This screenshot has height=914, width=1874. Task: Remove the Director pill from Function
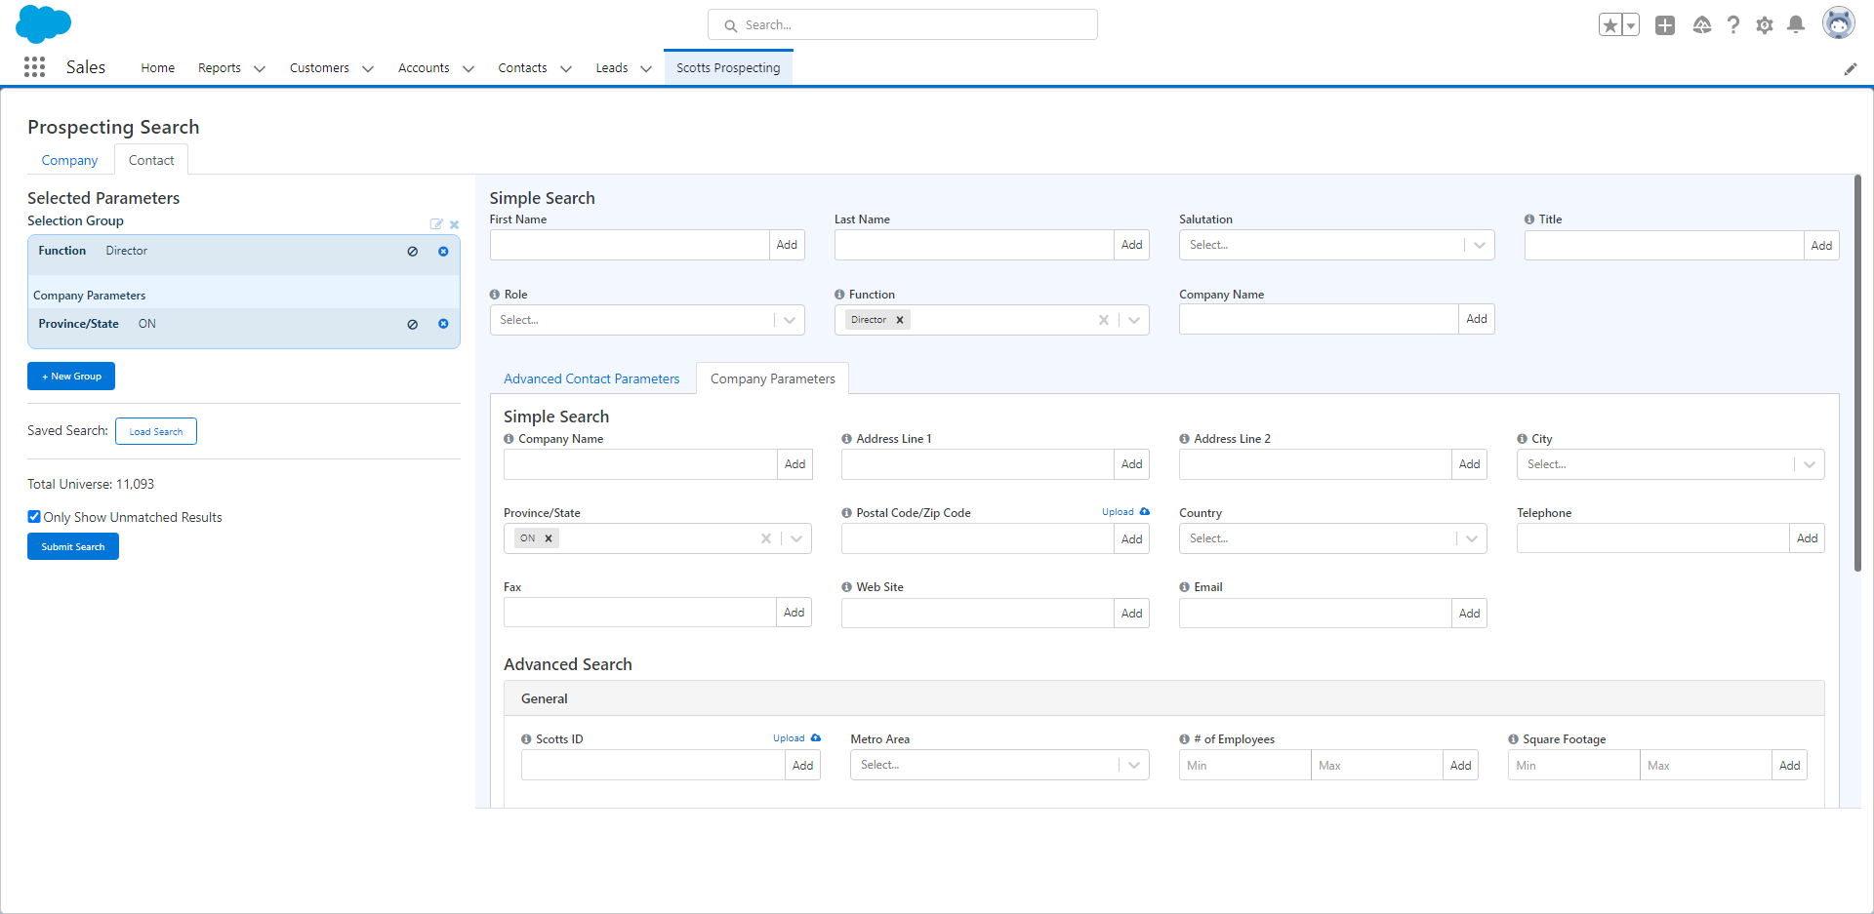[x=900, y=320]
